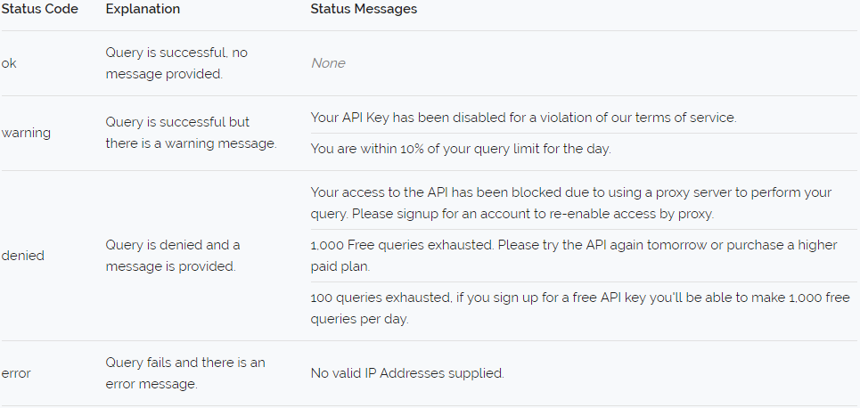Viewport: 860px width, 408px height.
Task: Select the 'ok' status code cell
Action: [x=9, y=63]
